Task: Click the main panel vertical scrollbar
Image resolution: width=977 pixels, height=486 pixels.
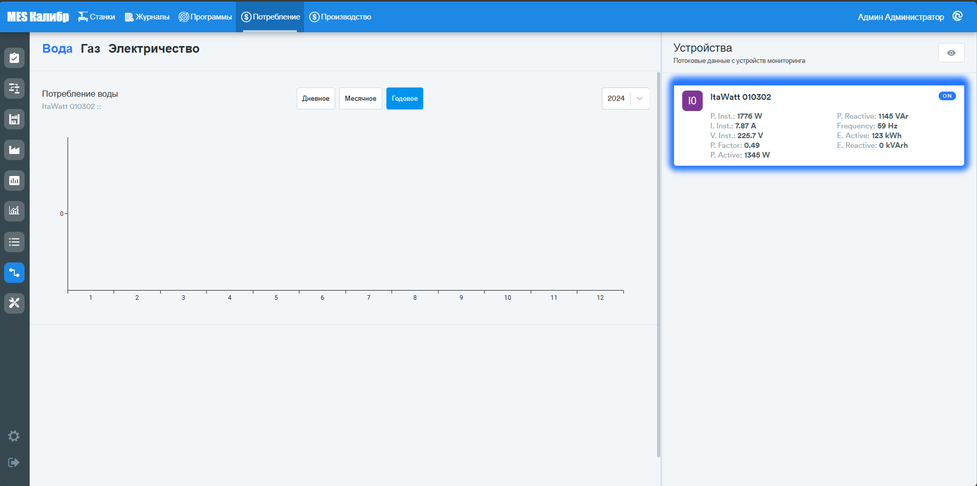Action: (x=658, y=264)
